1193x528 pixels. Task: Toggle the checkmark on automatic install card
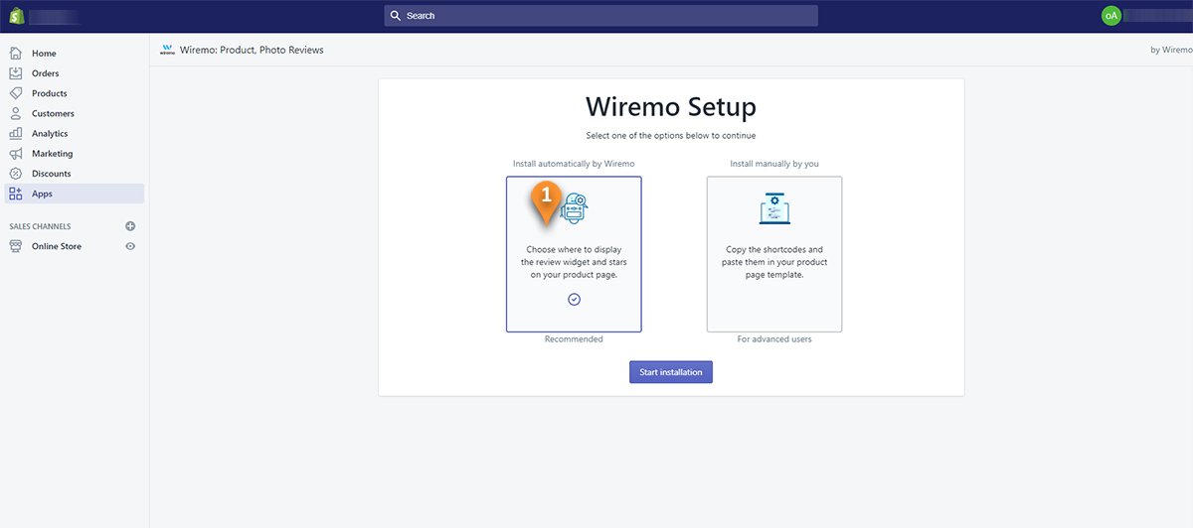pos(574,300)
